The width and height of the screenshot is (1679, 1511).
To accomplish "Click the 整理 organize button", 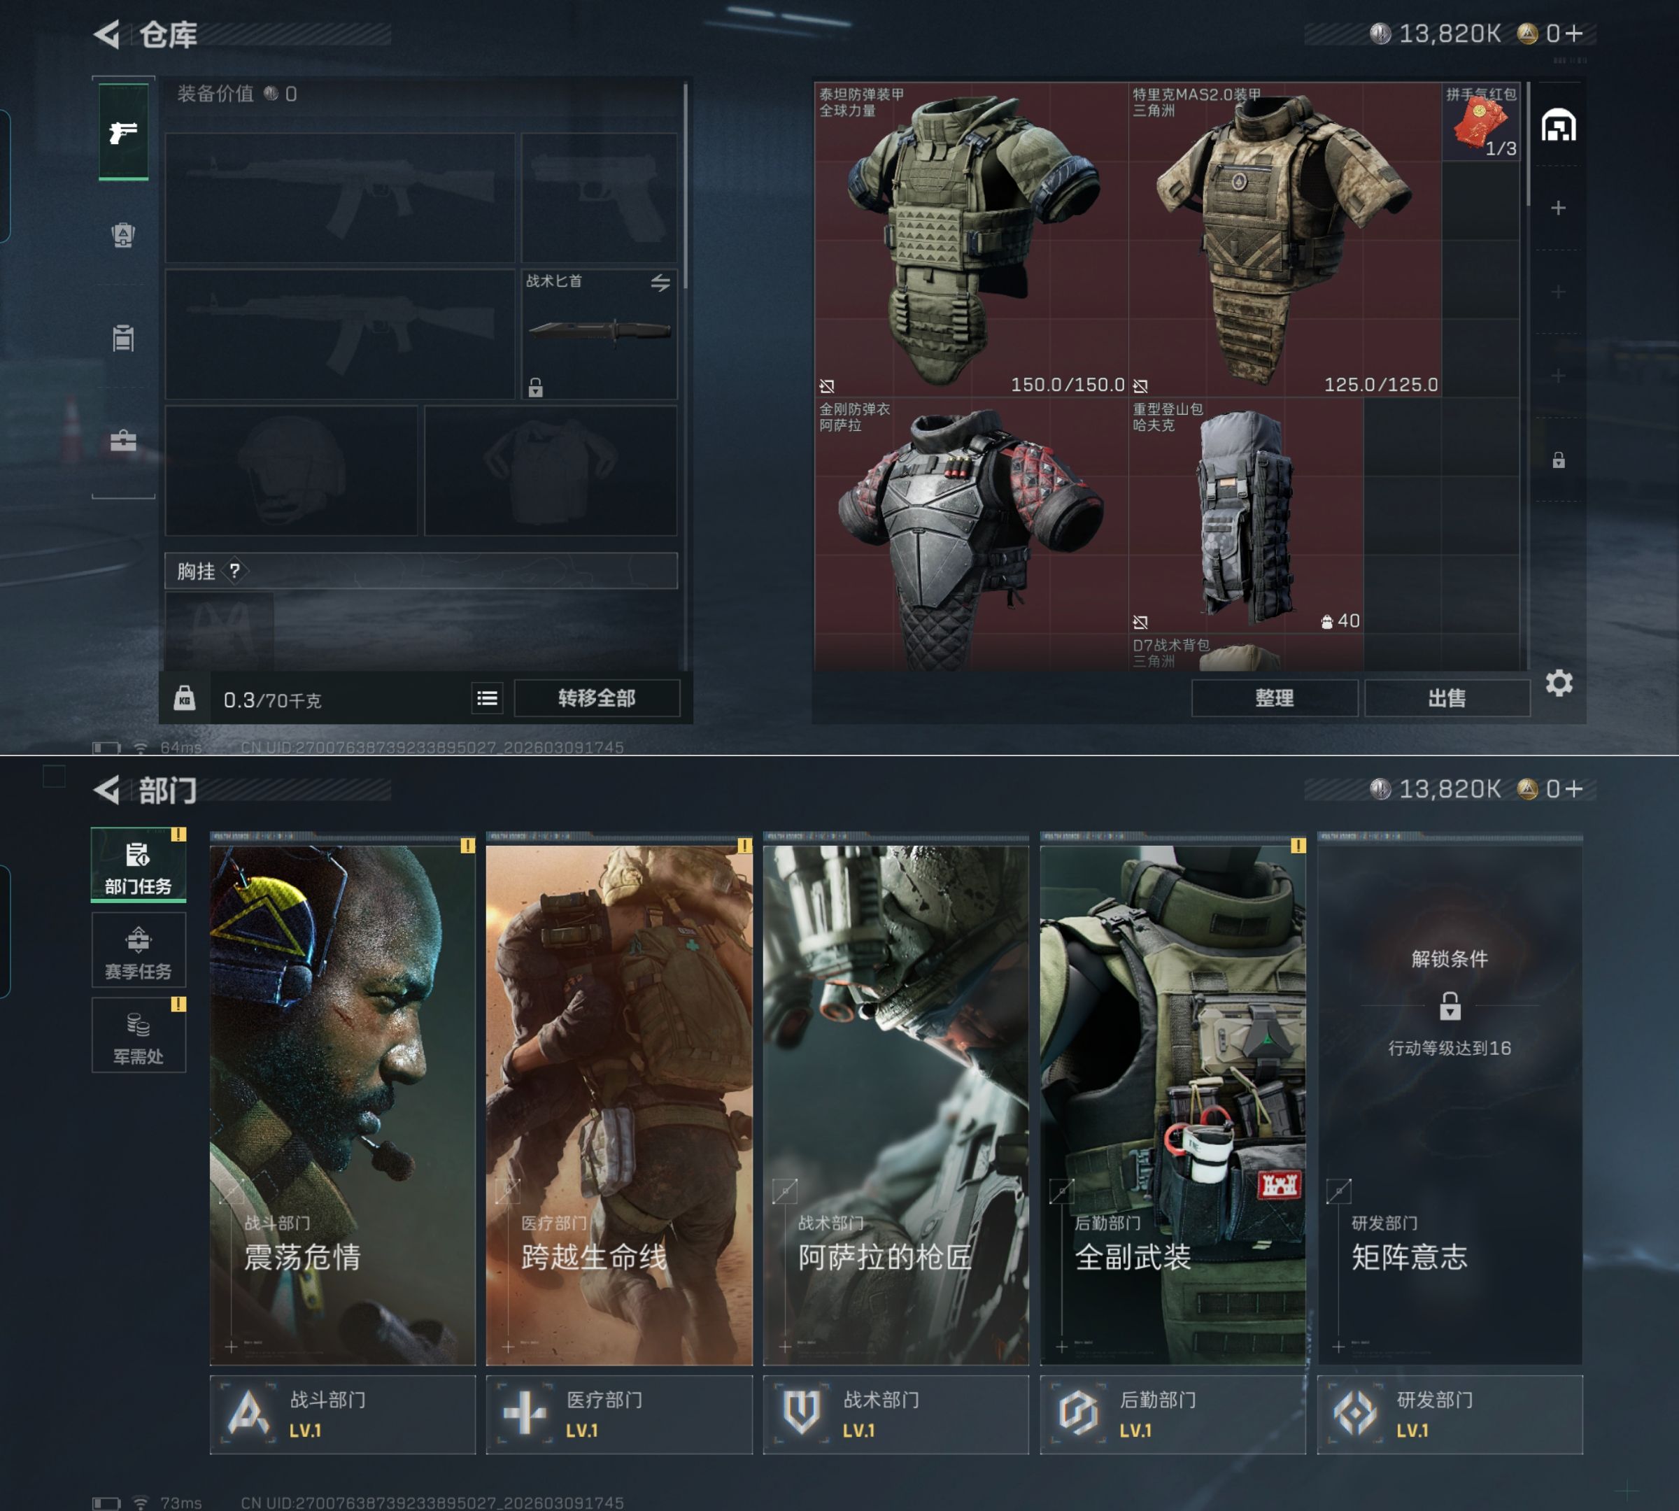I will tap(1274, 698).
